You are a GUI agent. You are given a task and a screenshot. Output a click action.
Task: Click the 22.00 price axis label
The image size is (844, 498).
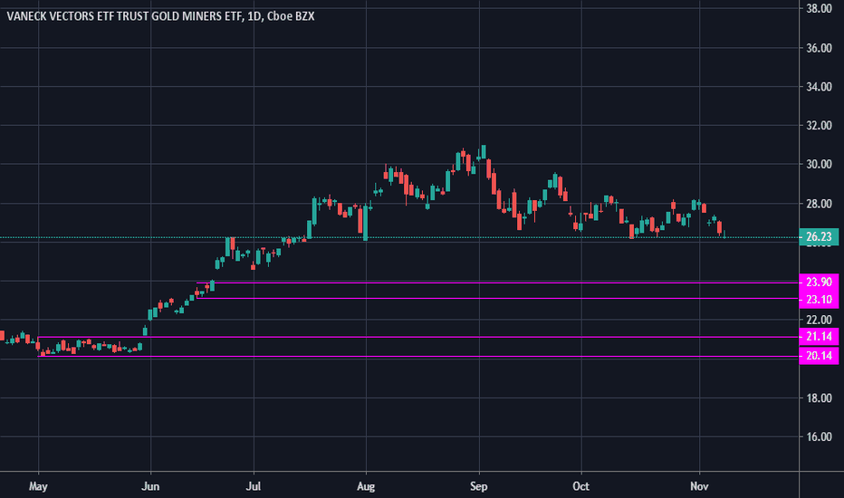pyautogui.click(x=819, y=320)
